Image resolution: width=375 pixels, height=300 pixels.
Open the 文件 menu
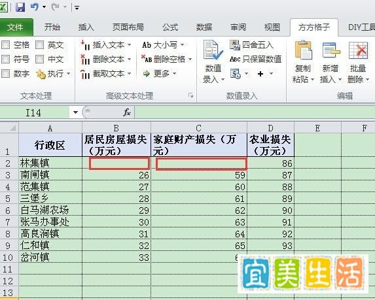coord(16,27)
